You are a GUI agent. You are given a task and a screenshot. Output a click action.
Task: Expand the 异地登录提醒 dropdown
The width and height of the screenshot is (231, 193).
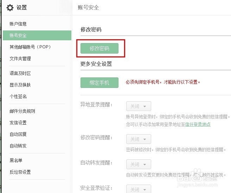[139, 106]
